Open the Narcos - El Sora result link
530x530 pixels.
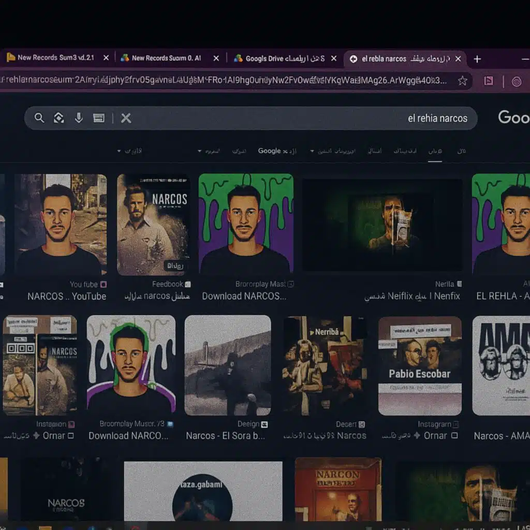tap(225, 436)
